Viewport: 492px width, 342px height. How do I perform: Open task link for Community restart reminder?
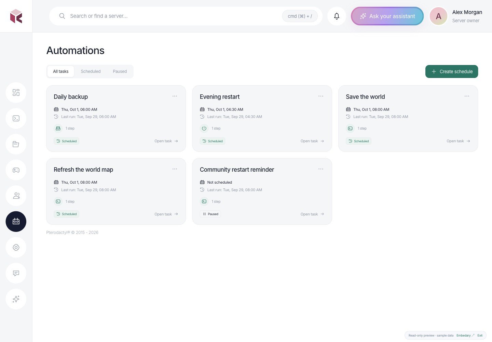tap(312, 214)
